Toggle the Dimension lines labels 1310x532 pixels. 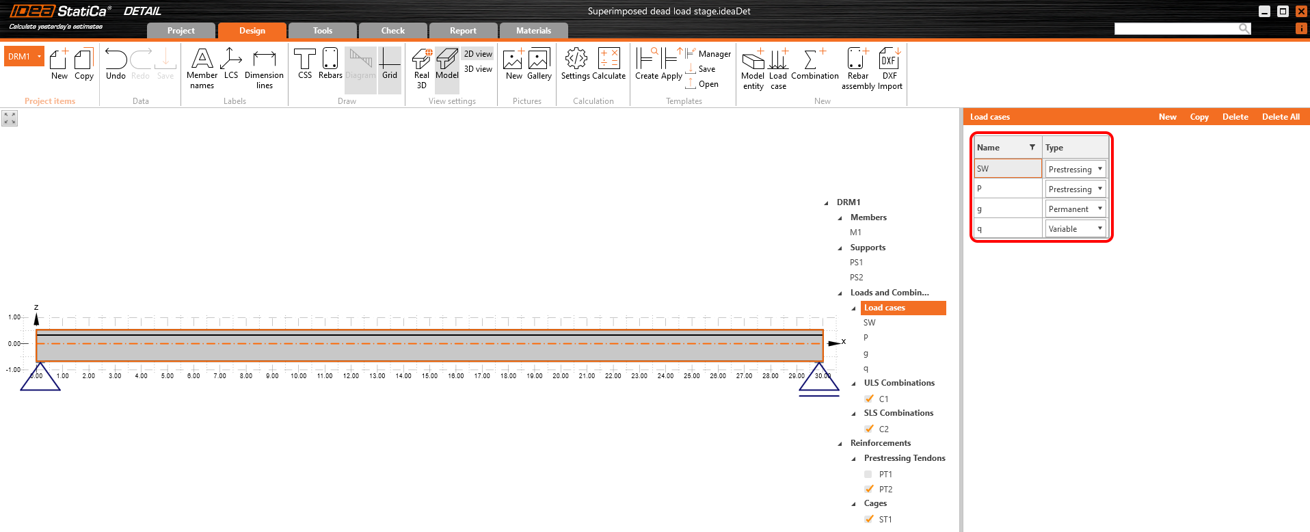click(x=264, y=67)
